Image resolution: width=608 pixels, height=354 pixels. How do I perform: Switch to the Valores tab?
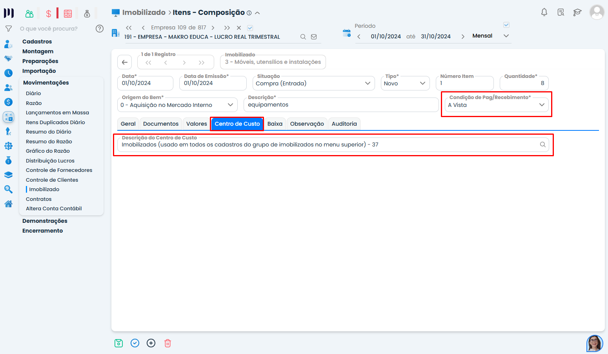coord(197,124)
